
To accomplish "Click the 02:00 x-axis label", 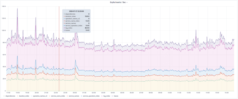I will 94,93.
